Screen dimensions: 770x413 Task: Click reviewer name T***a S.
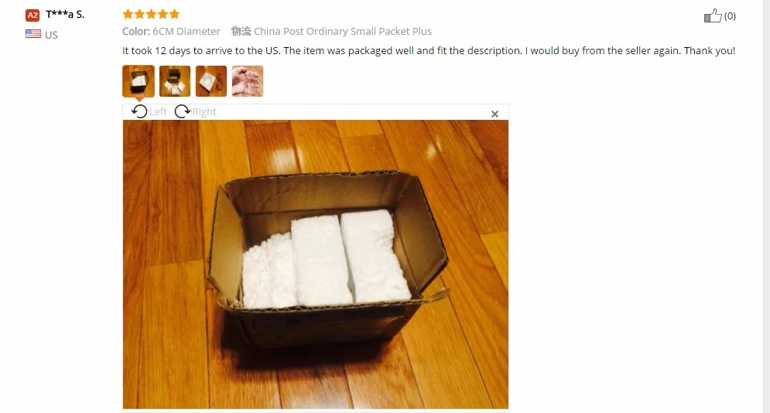65,14
